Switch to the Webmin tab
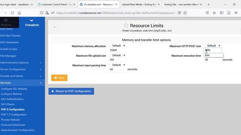The width and height of the screenshot is (241, 135). coord(9,22)
